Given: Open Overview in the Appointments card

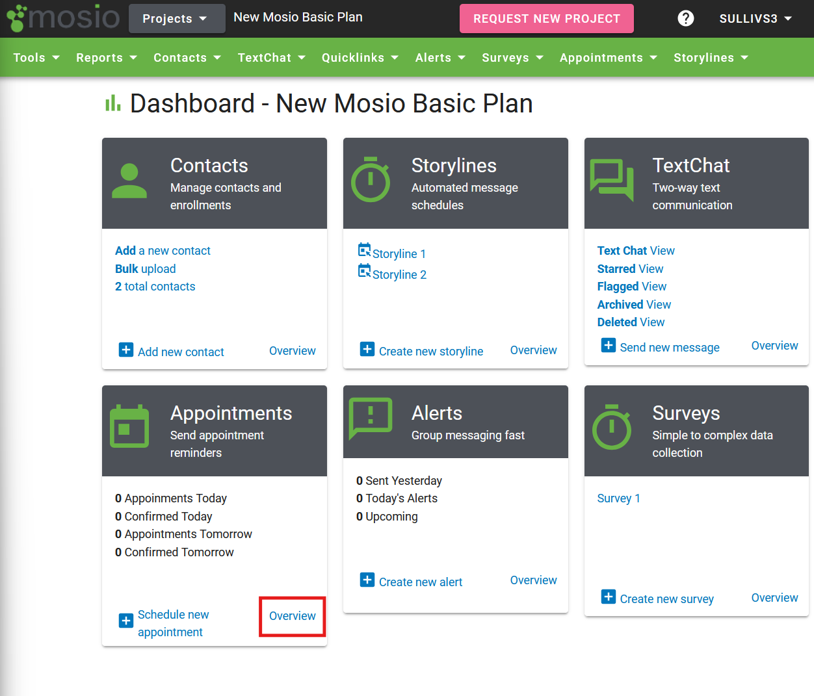Looking at the screenshot, I should coord(293,616).
